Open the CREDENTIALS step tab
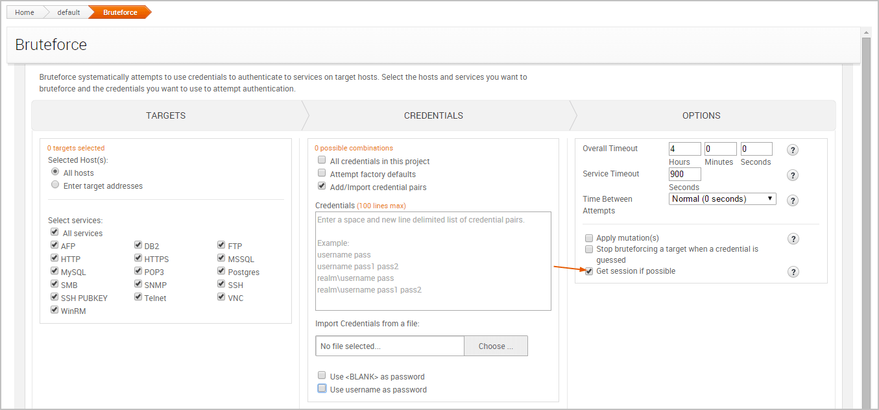 point(433,115)
